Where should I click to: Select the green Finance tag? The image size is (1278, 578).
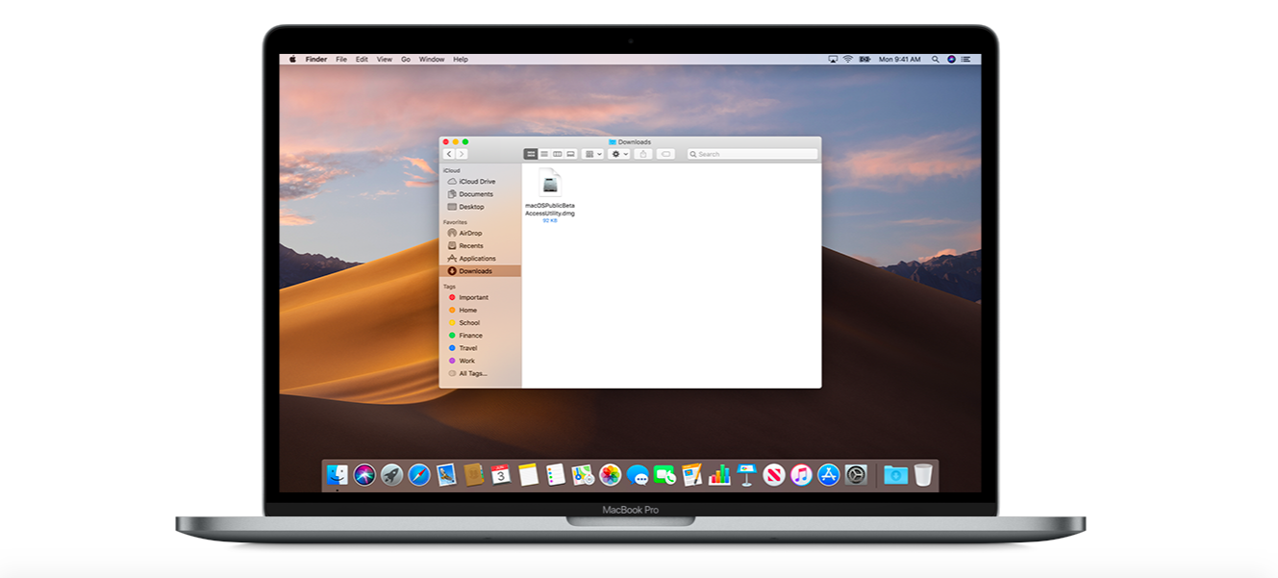[x=480, y=336]
